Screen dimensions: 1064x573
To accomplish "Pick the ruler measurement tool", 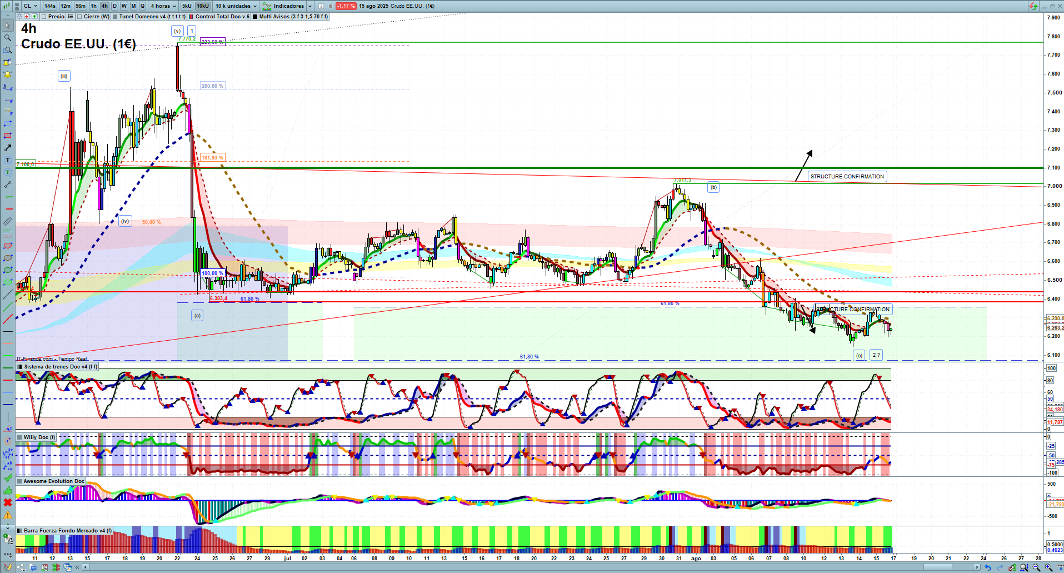I will click(8, 221).
